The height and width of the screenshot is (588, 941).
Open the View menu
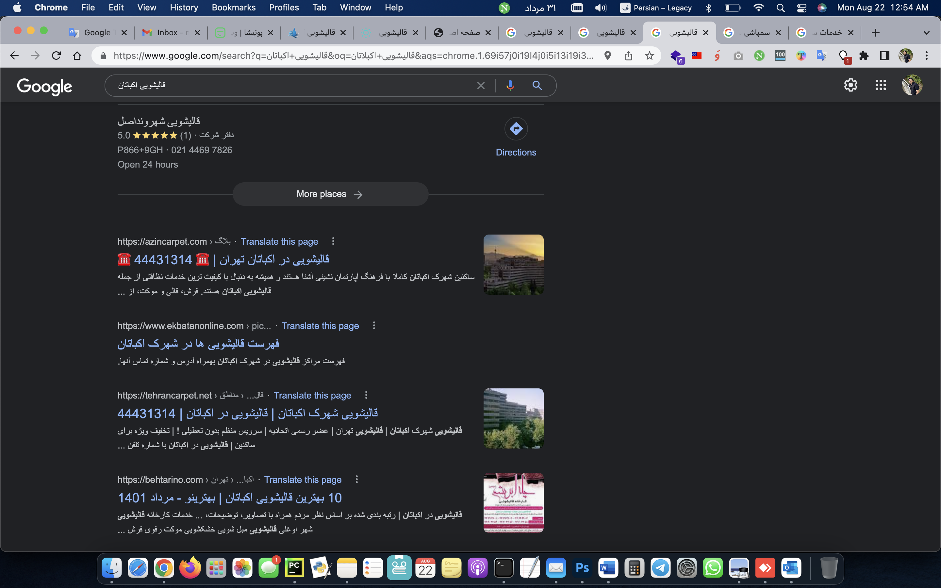click(x=147, y=8)
